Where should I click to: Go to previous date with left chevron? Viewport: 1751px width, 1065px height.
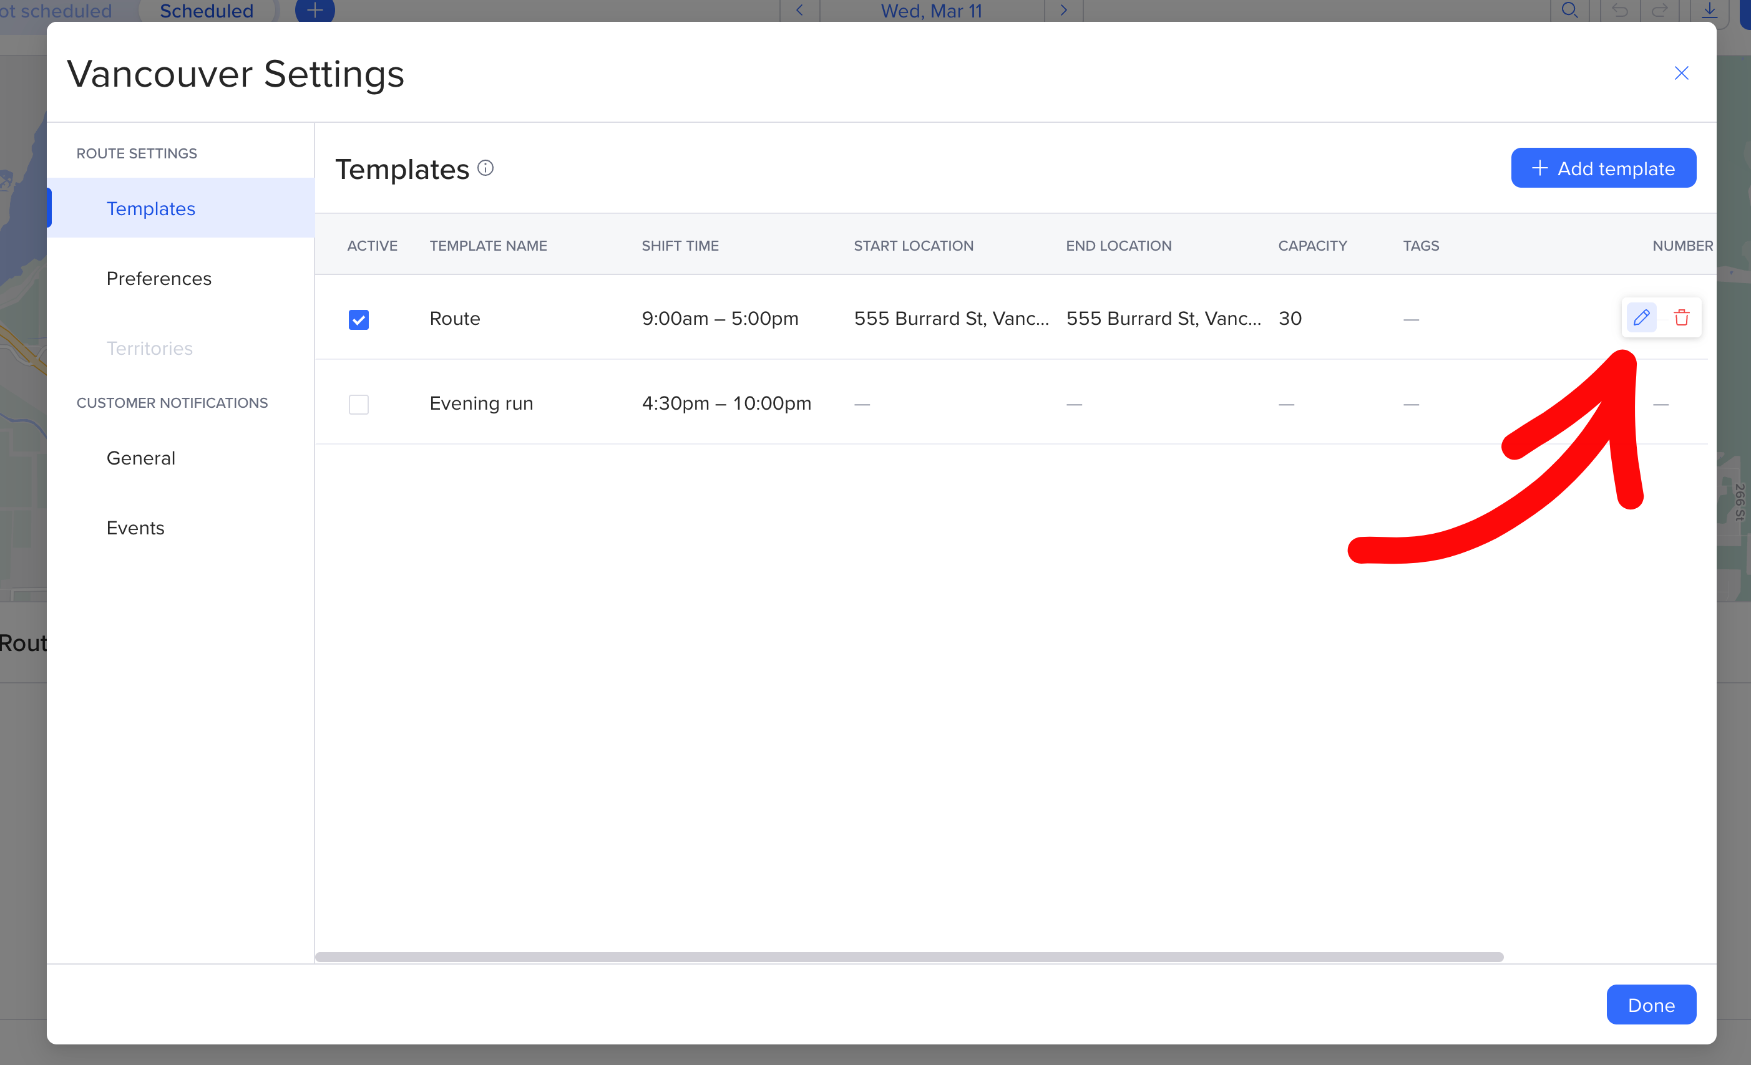coord(799,10)
